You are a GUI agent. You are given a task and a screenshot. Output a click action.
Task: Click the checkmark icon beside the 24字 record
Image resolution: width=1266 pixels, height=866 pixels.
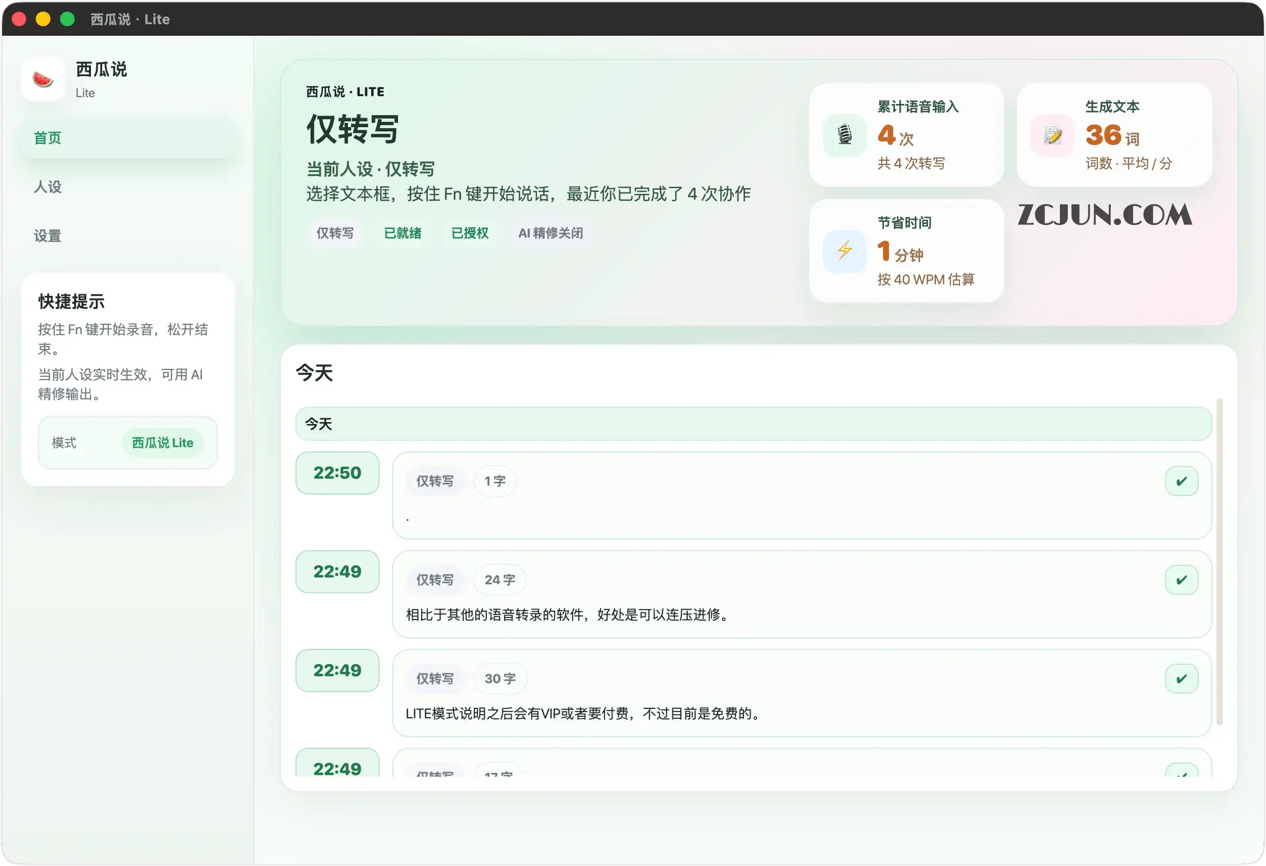(x=1181, y=579)
